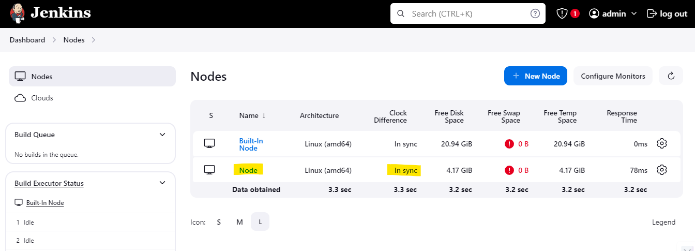Open the Build Executor Status link
695x251 pixels.
[49, 183]
